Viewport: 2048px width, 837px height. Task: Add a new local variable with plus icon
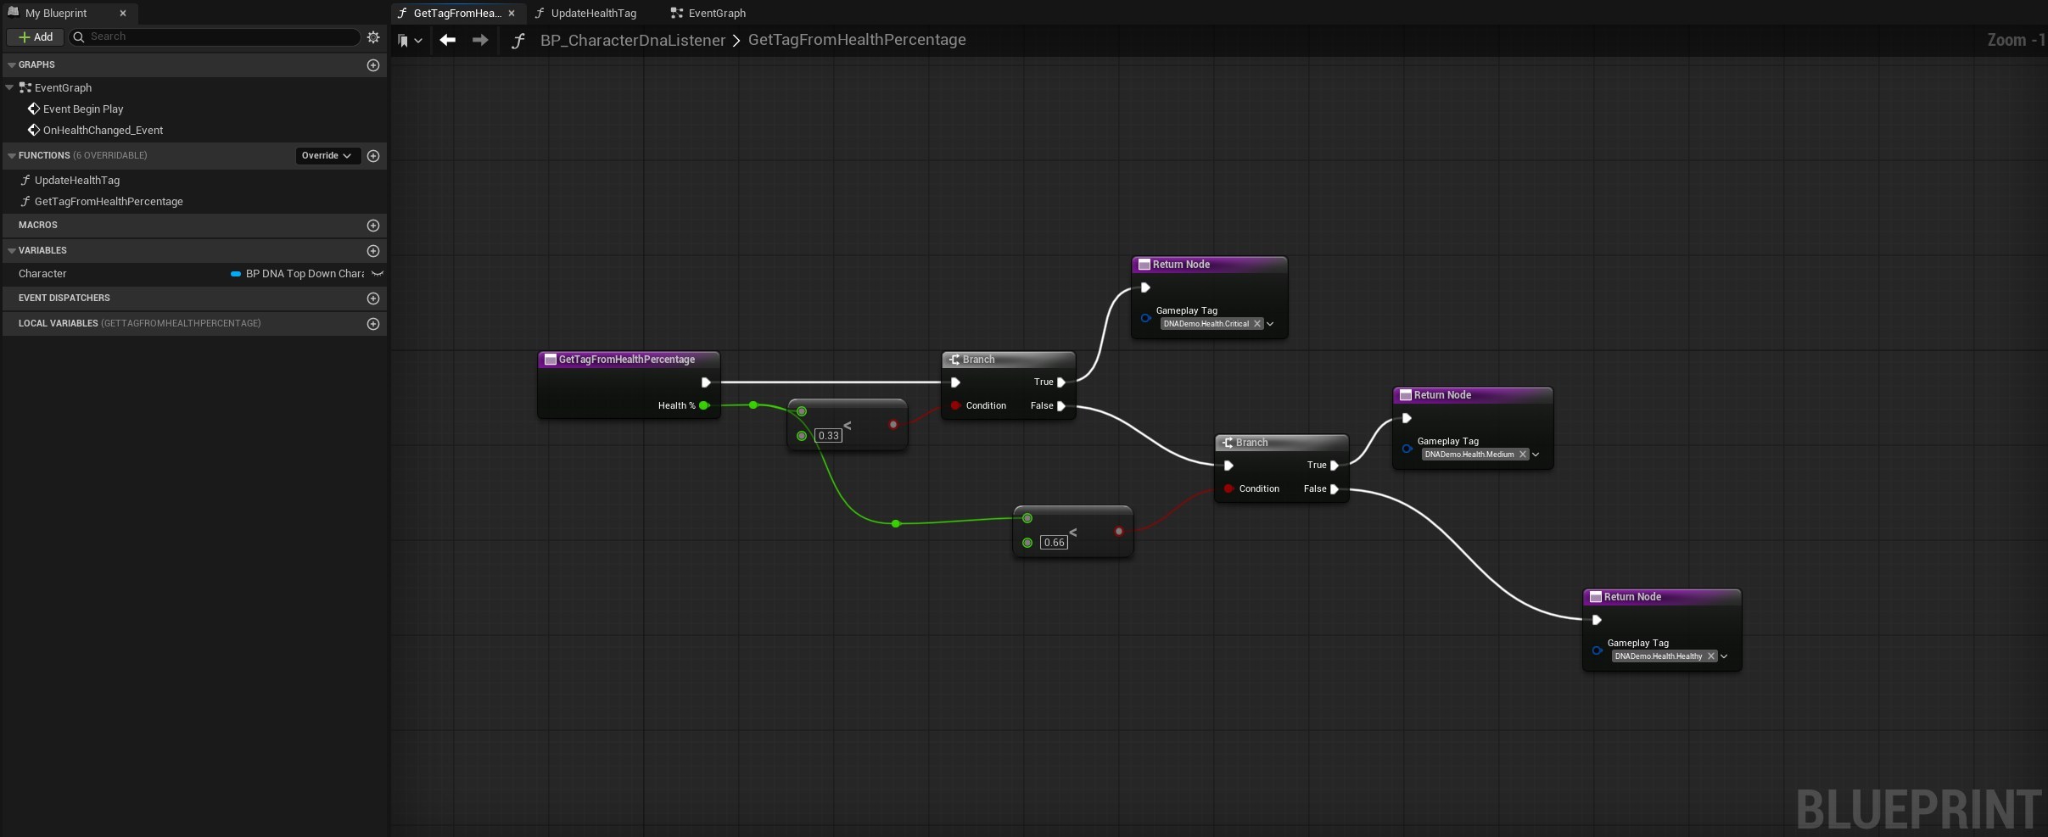point(372,324)
